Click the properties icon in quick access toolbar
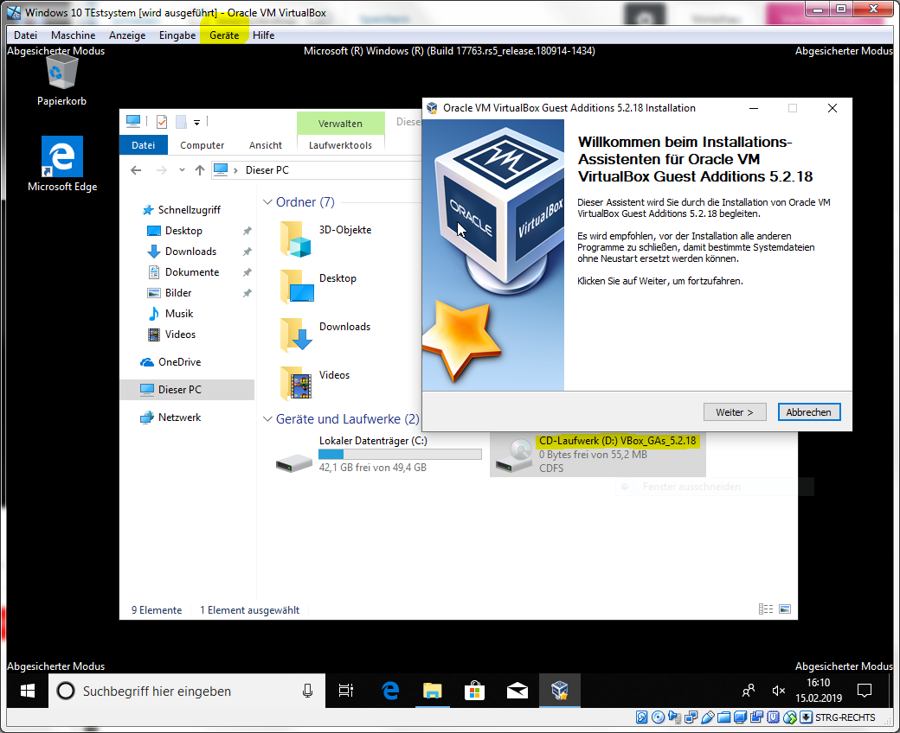This screenshot has width=900, height=733. [161, 122]
